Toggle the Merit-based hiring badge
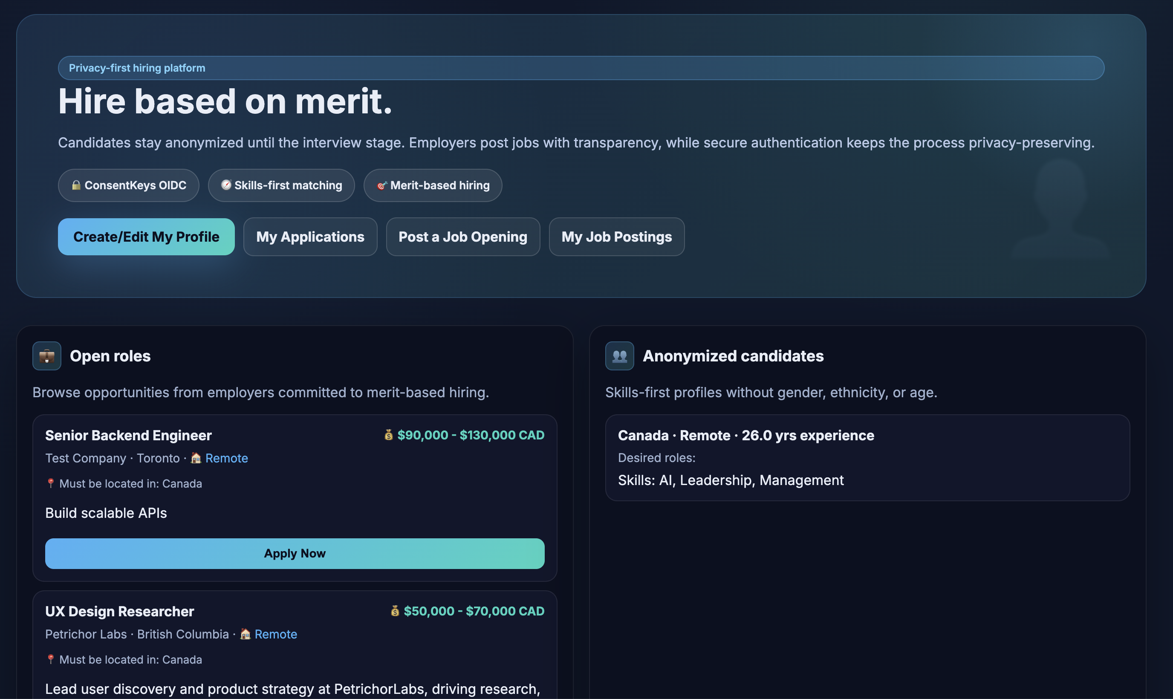Viewport: 1173px width, 699px height. [x=432, y=185]
